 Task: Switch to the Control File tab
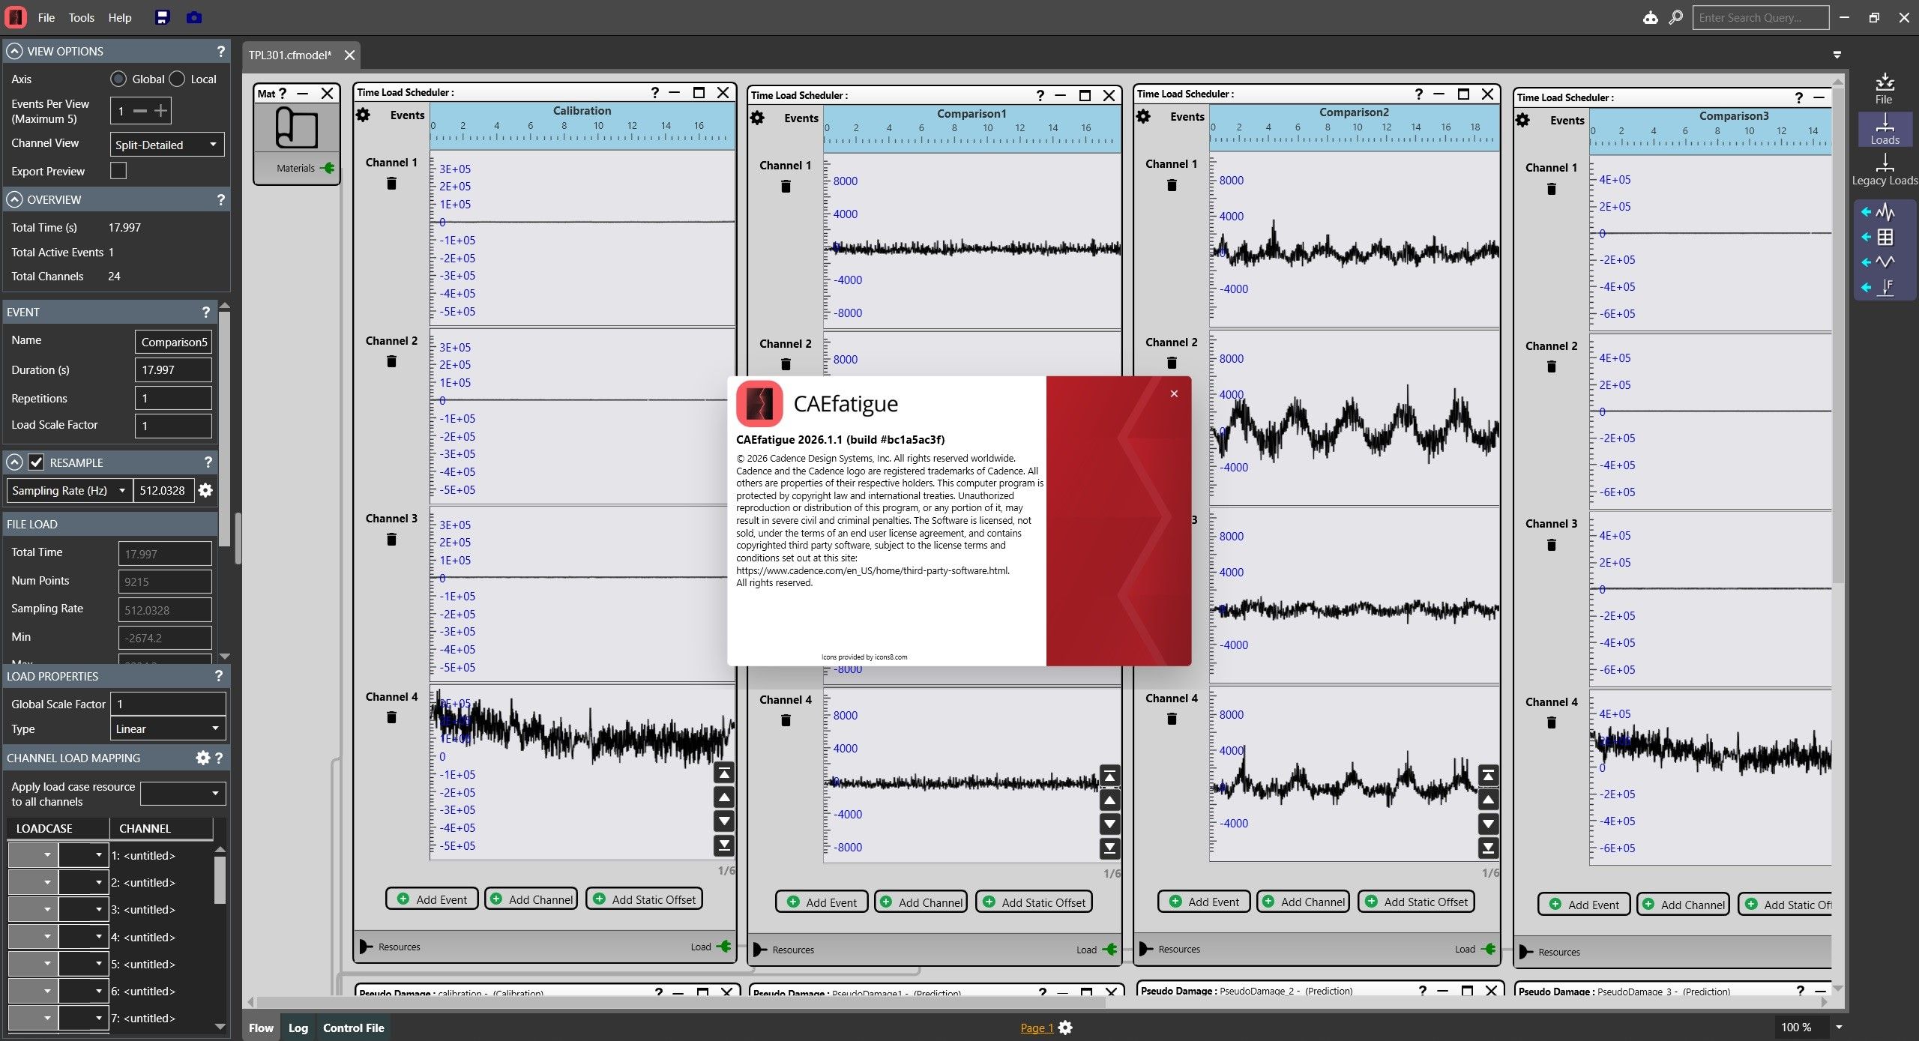(354, 1028)
